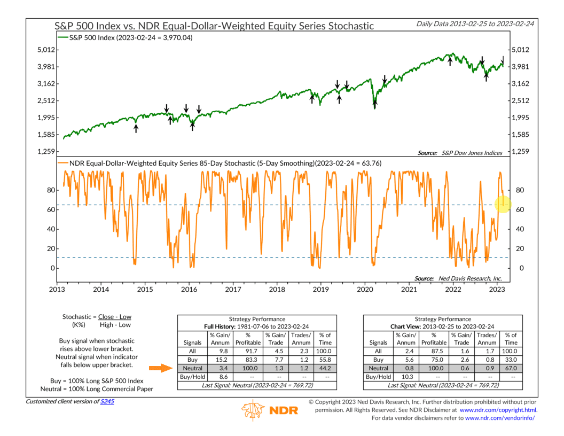This screenshot has width=564, height=436.
Task: Click the yellow highlighted circle on stochastic chart
Action: pyautogui.click(x=503, y=204)
